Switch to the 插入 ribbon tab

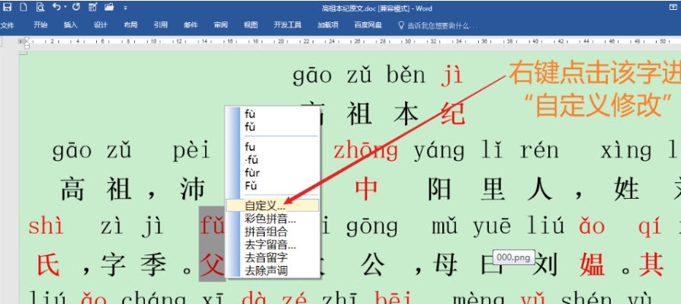(70, 25)
